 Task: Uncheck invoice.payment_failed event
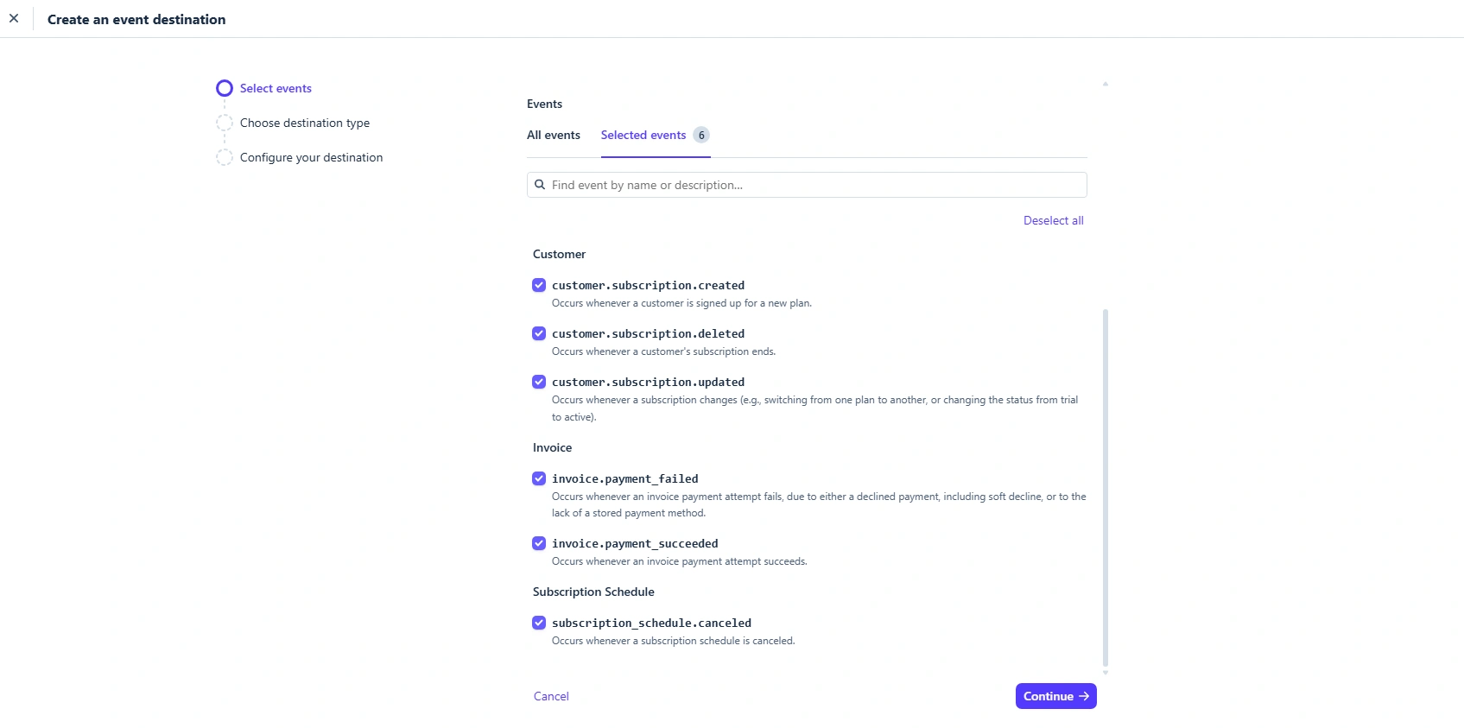pos(539,478)
